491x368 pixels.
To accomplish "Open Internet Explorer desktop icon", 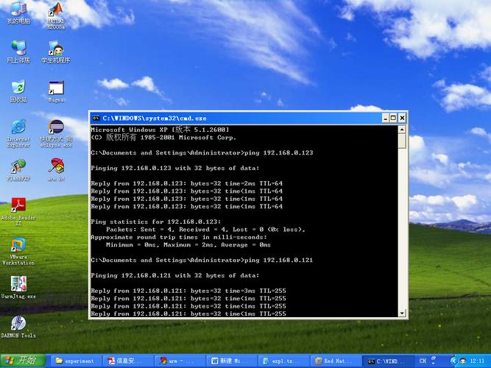I will (x=18, y=134).
